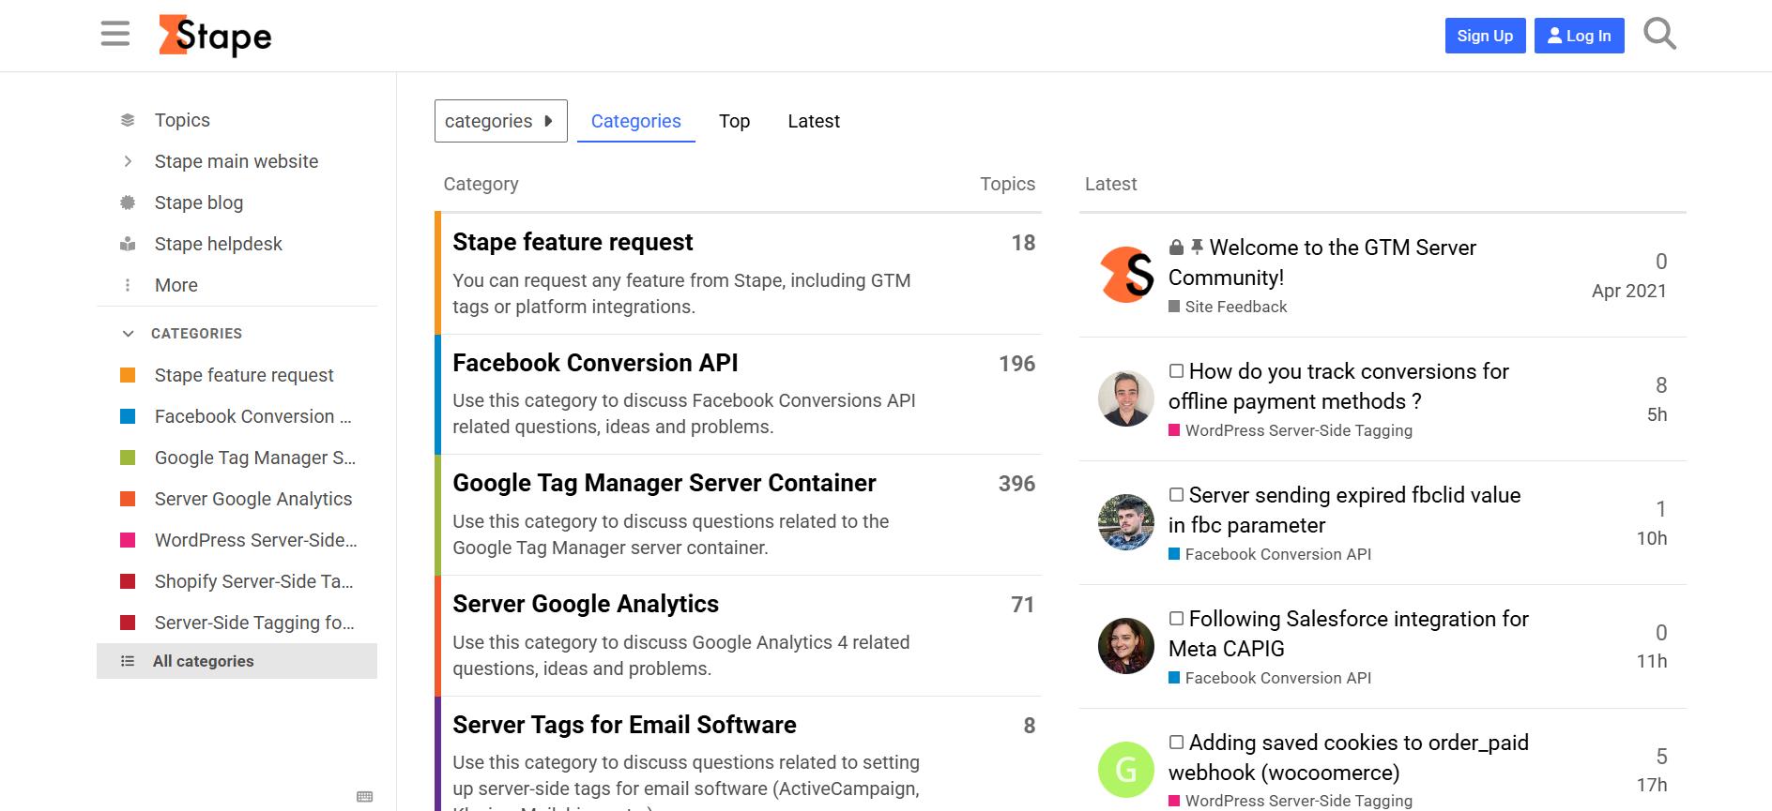Open Google Tag Manager Server Container category

tap(664, 483)
